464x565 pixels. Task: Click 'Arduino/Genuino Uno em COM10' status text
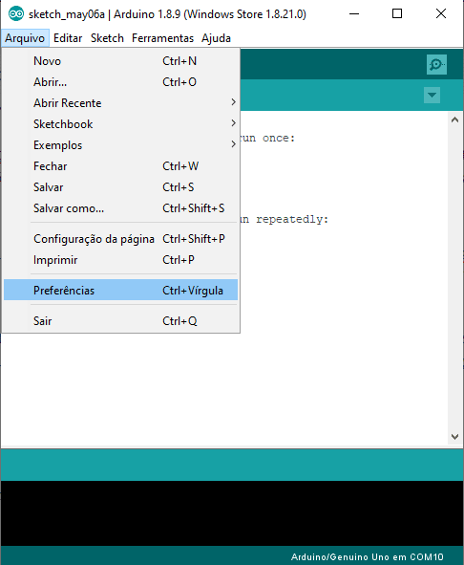(367, 556)
